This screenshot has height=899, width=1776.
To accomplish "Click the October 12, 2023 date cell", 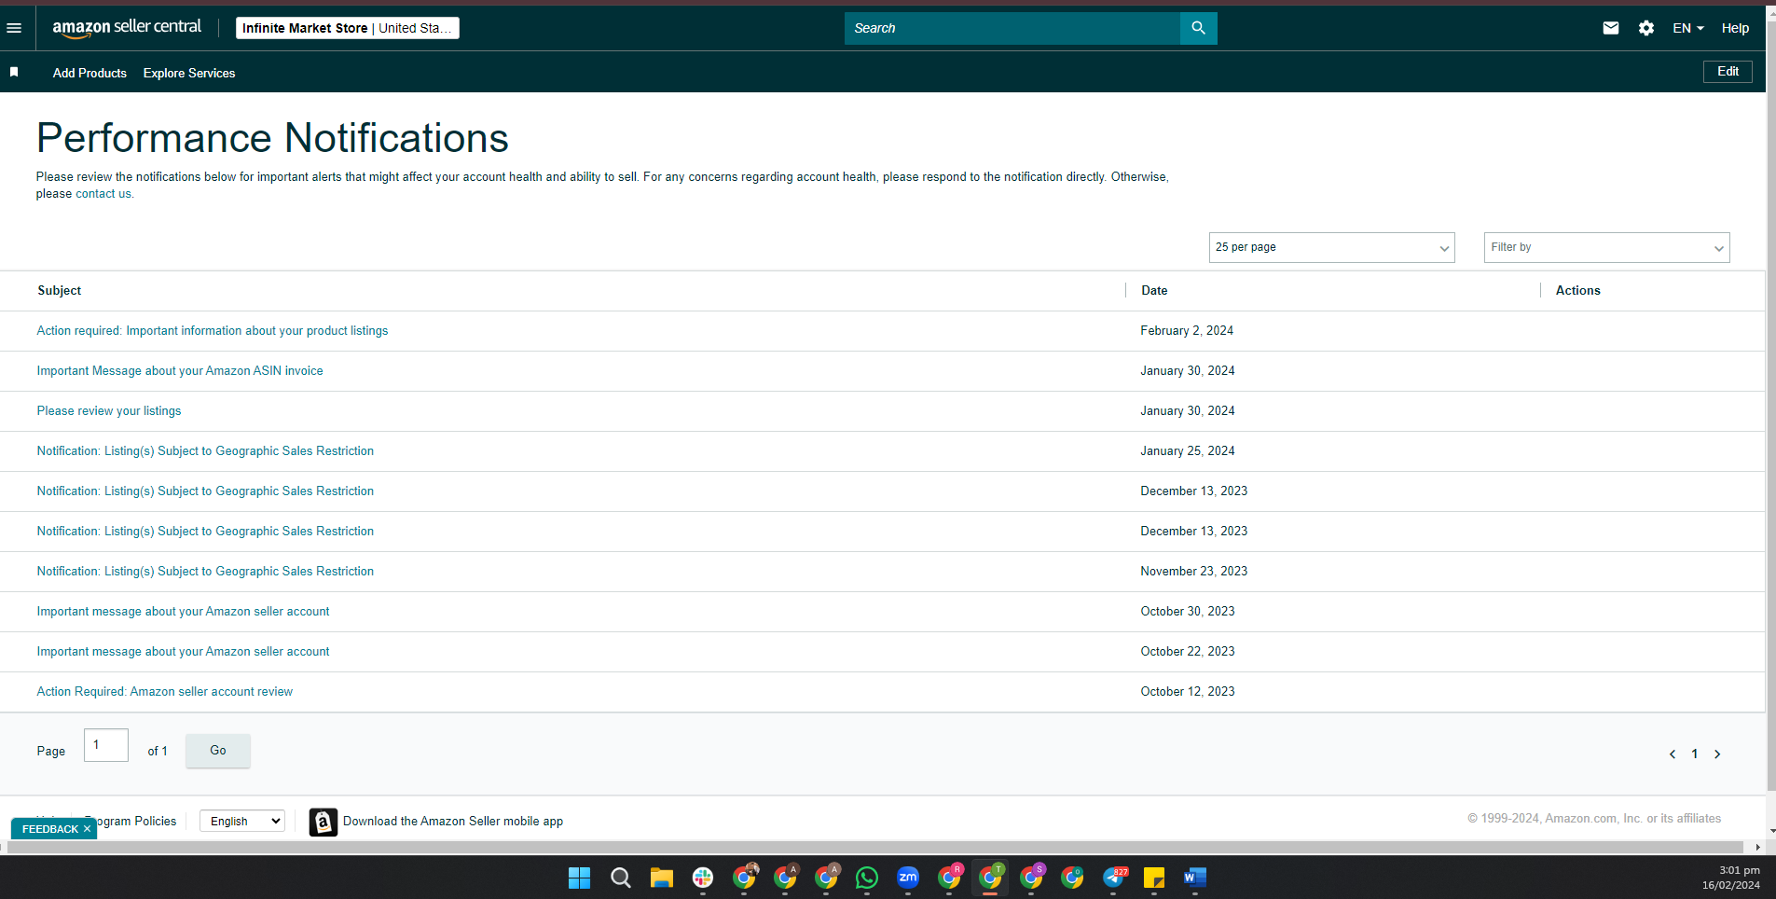I will click(1188, 692).
